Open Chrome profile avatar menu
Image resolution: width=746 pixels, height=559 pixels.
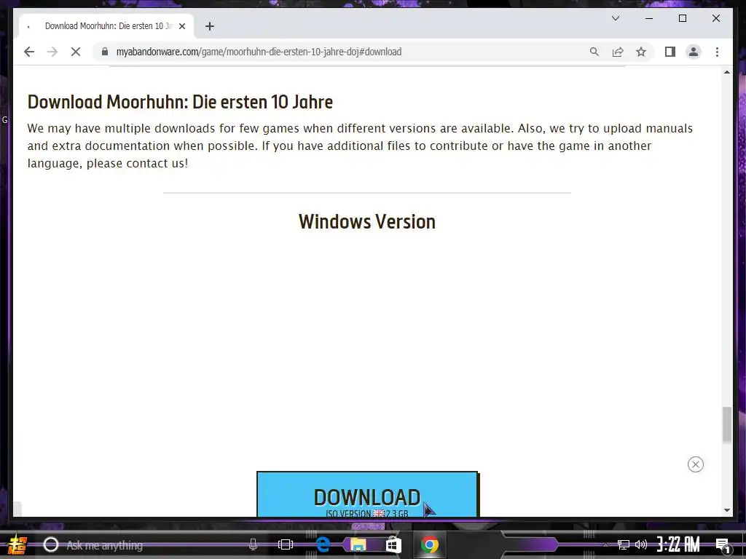(694, 52)
